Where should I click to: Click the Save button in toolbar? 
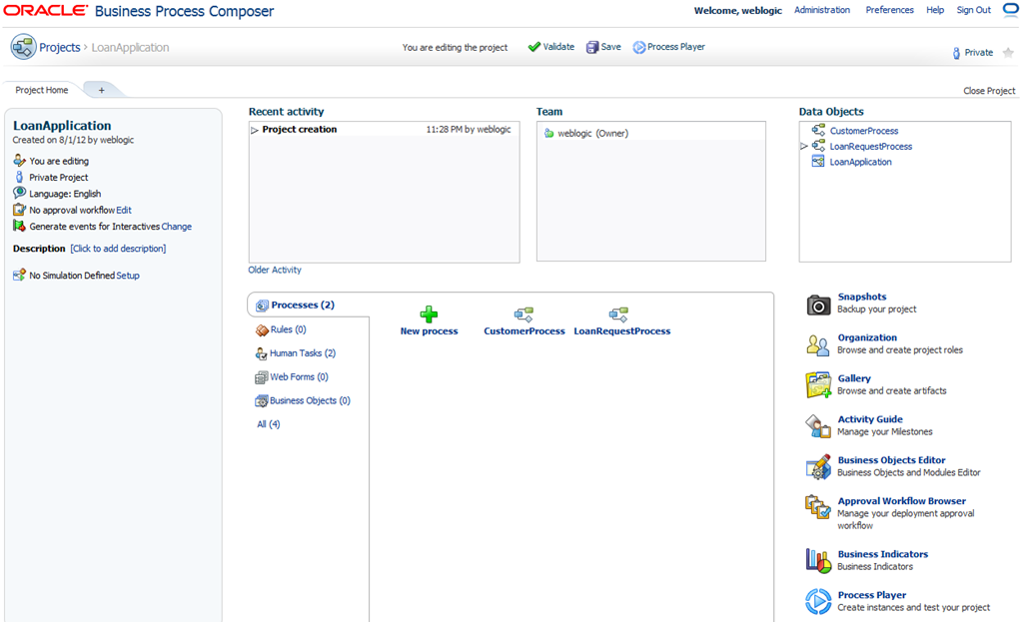[603, 47]
